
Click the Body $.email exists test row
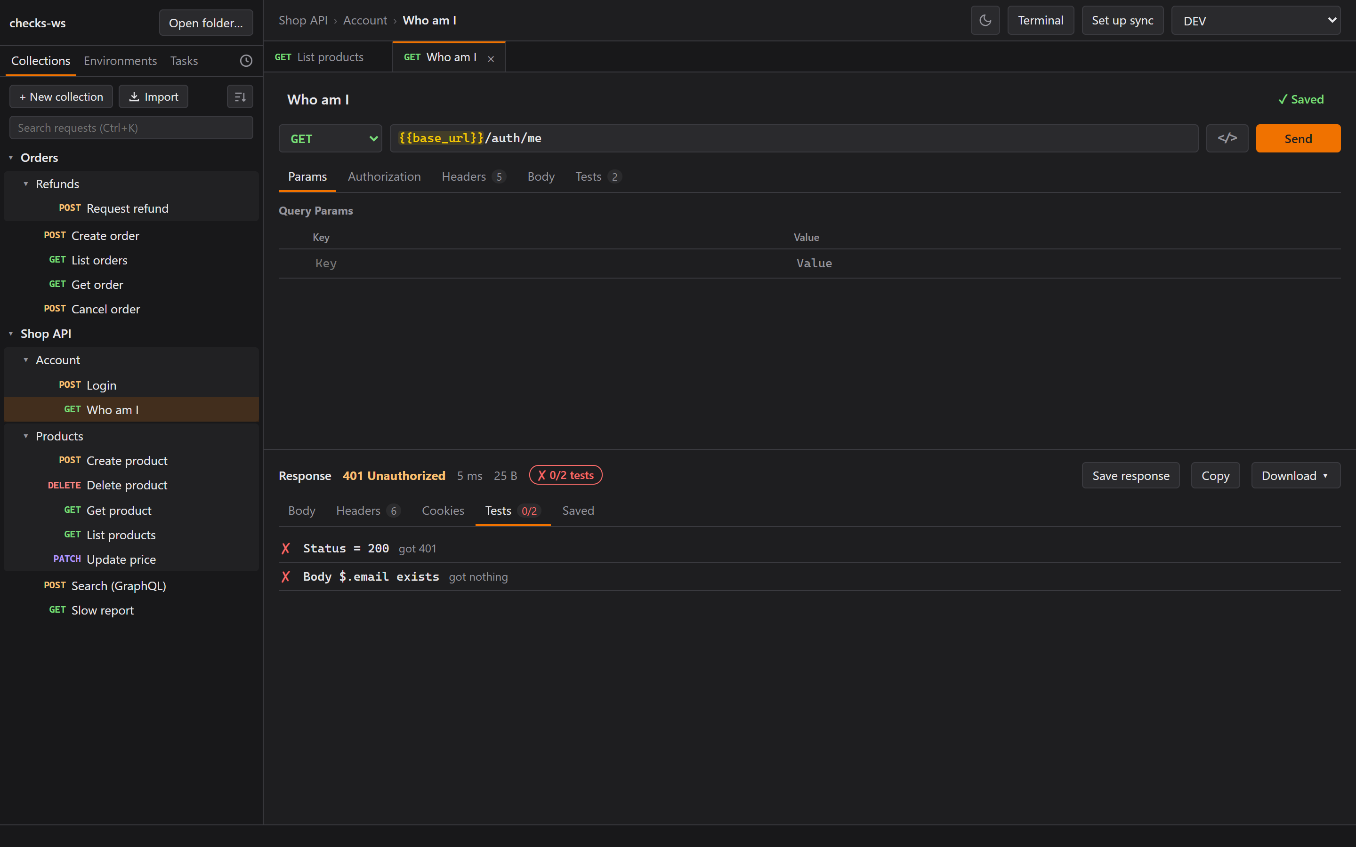pyautogui.click(x=810, y=576)
